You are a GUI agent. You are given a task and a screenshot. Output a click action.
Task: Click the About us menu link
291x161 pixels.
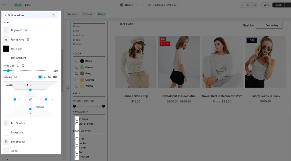[78, 35]
